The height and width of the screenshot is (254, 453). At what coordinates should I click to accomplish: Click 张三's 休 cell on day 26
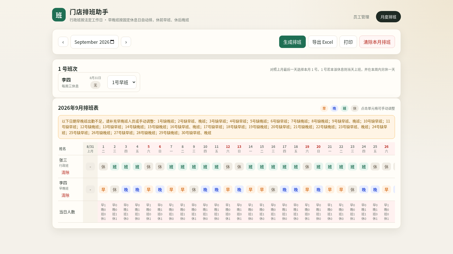click(x=386, y=167)
